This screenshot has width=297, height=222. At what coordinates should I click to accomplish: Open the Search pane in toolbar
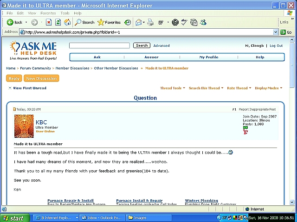[85, 22]
